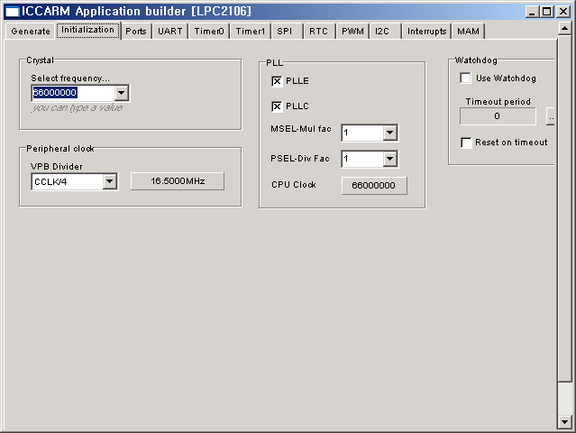Click the Timeout period value field
This screenshot has width=576, height=433.
point(498,116)
